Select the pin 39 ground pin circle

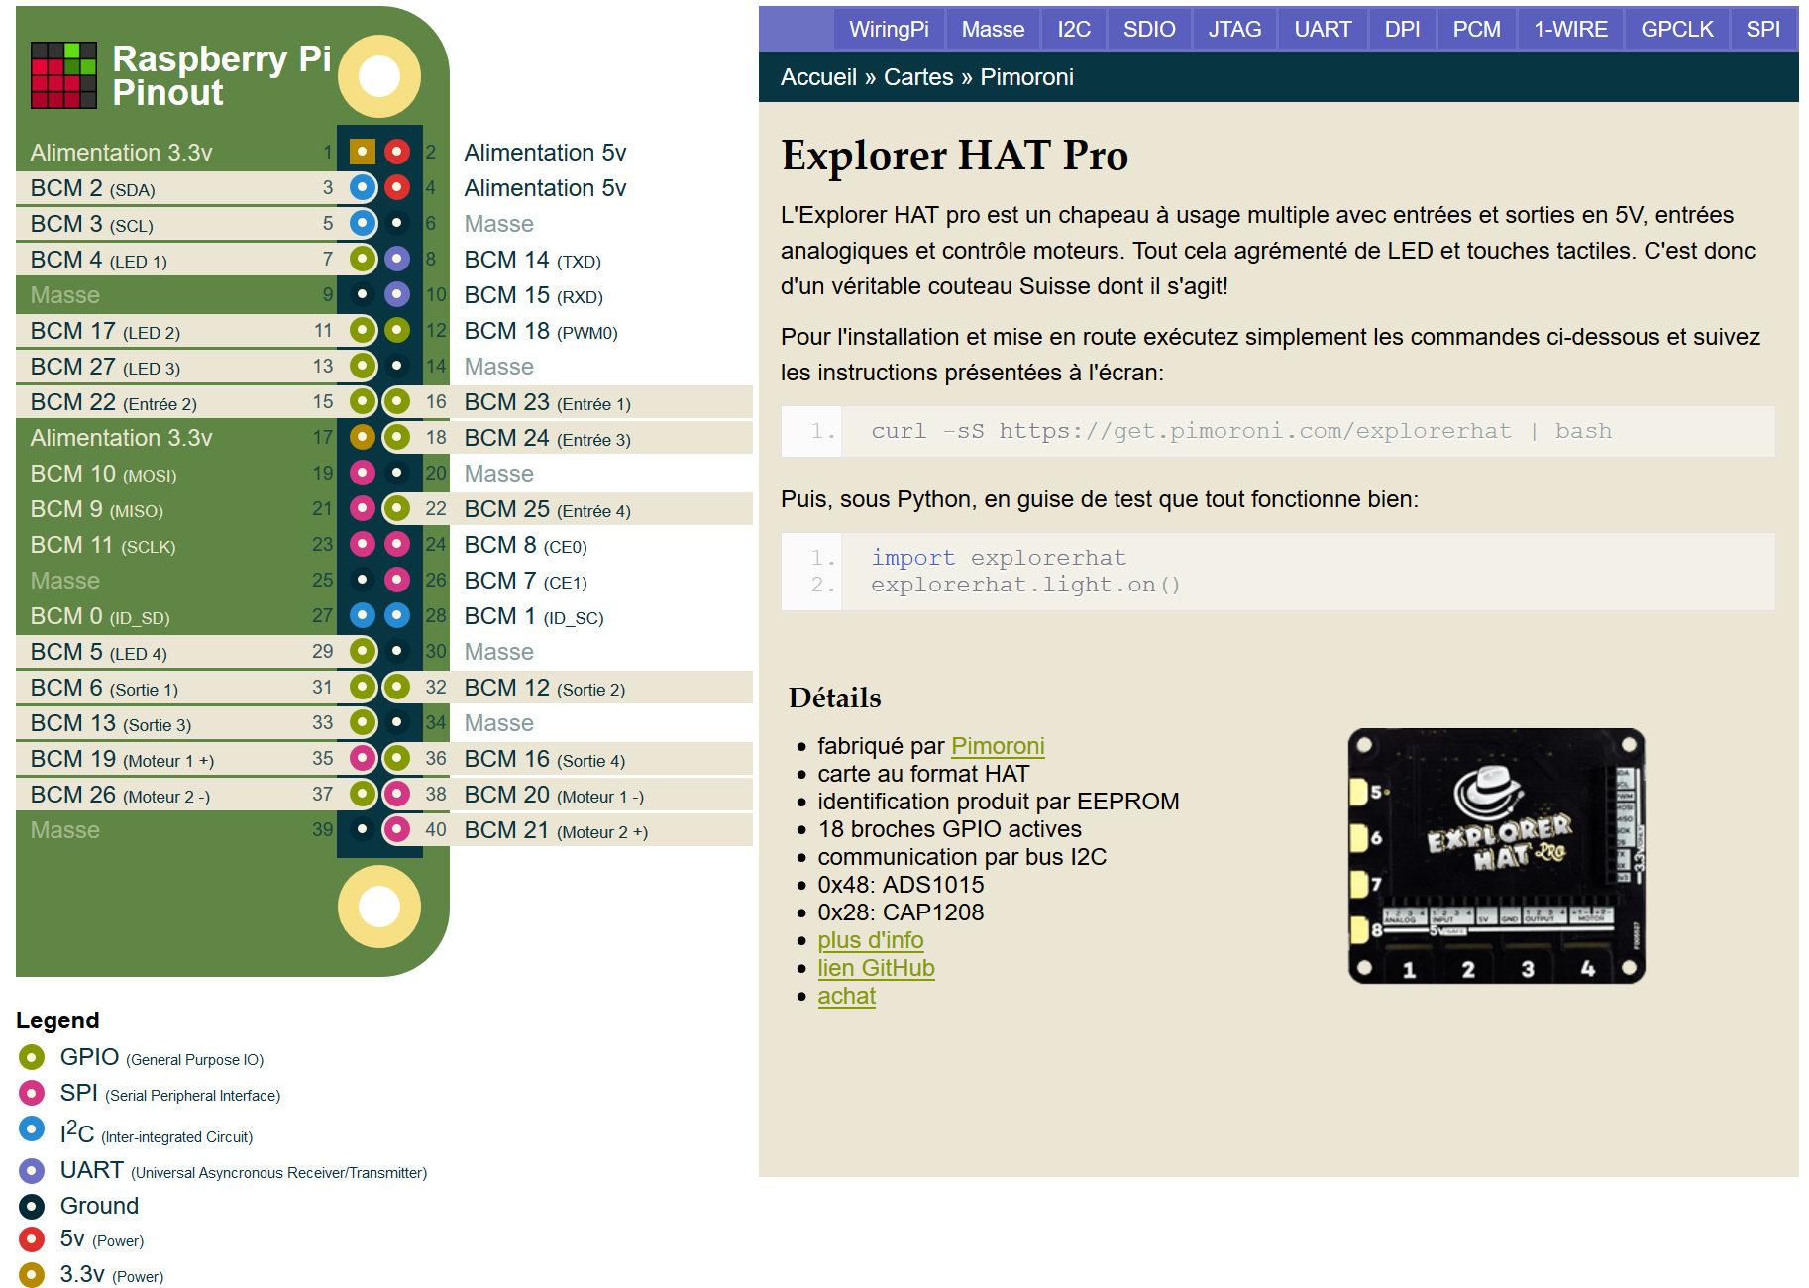point(363,829)
